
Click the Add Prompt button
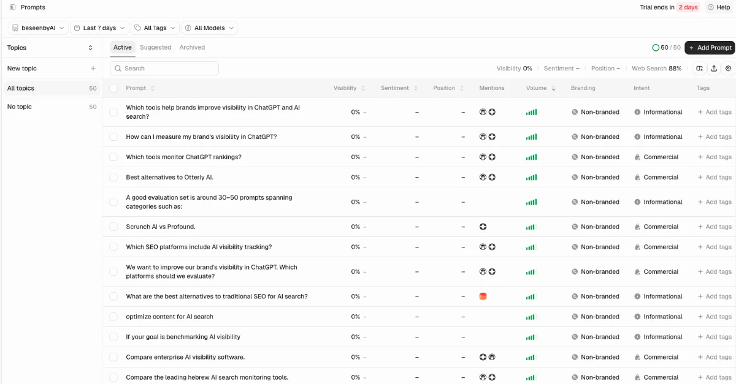click(710, 48)
